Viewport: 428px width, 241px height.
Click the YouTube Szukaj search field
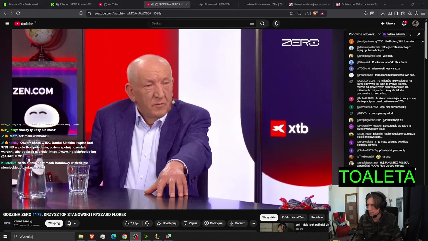[200, 23]
